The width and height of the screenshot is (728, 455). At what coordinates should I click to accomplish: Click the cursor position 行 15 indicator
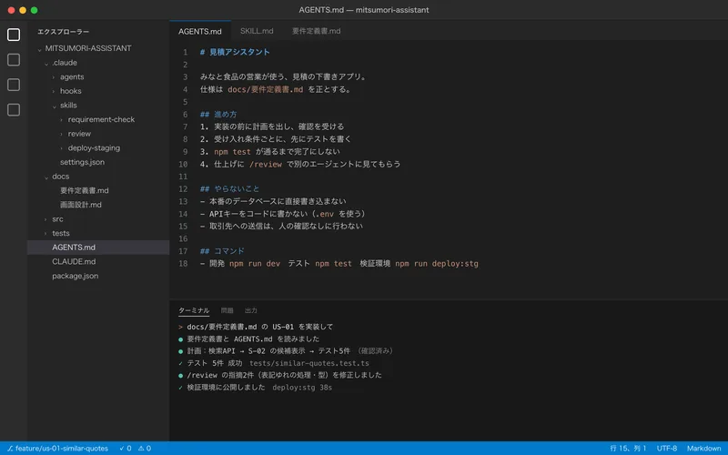point(628,449)
